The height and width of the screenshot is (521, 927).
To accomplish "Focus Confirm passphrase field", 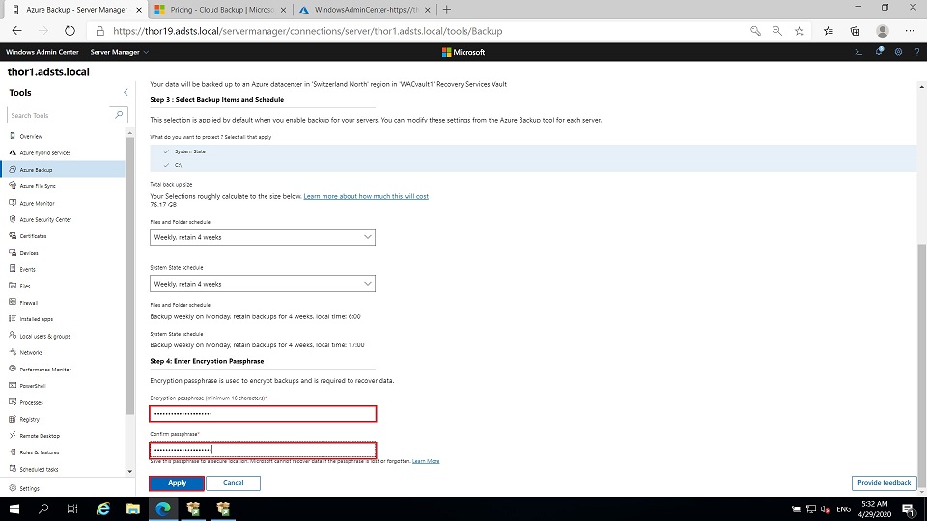I will pyautogui.click(x=263, y=451).
